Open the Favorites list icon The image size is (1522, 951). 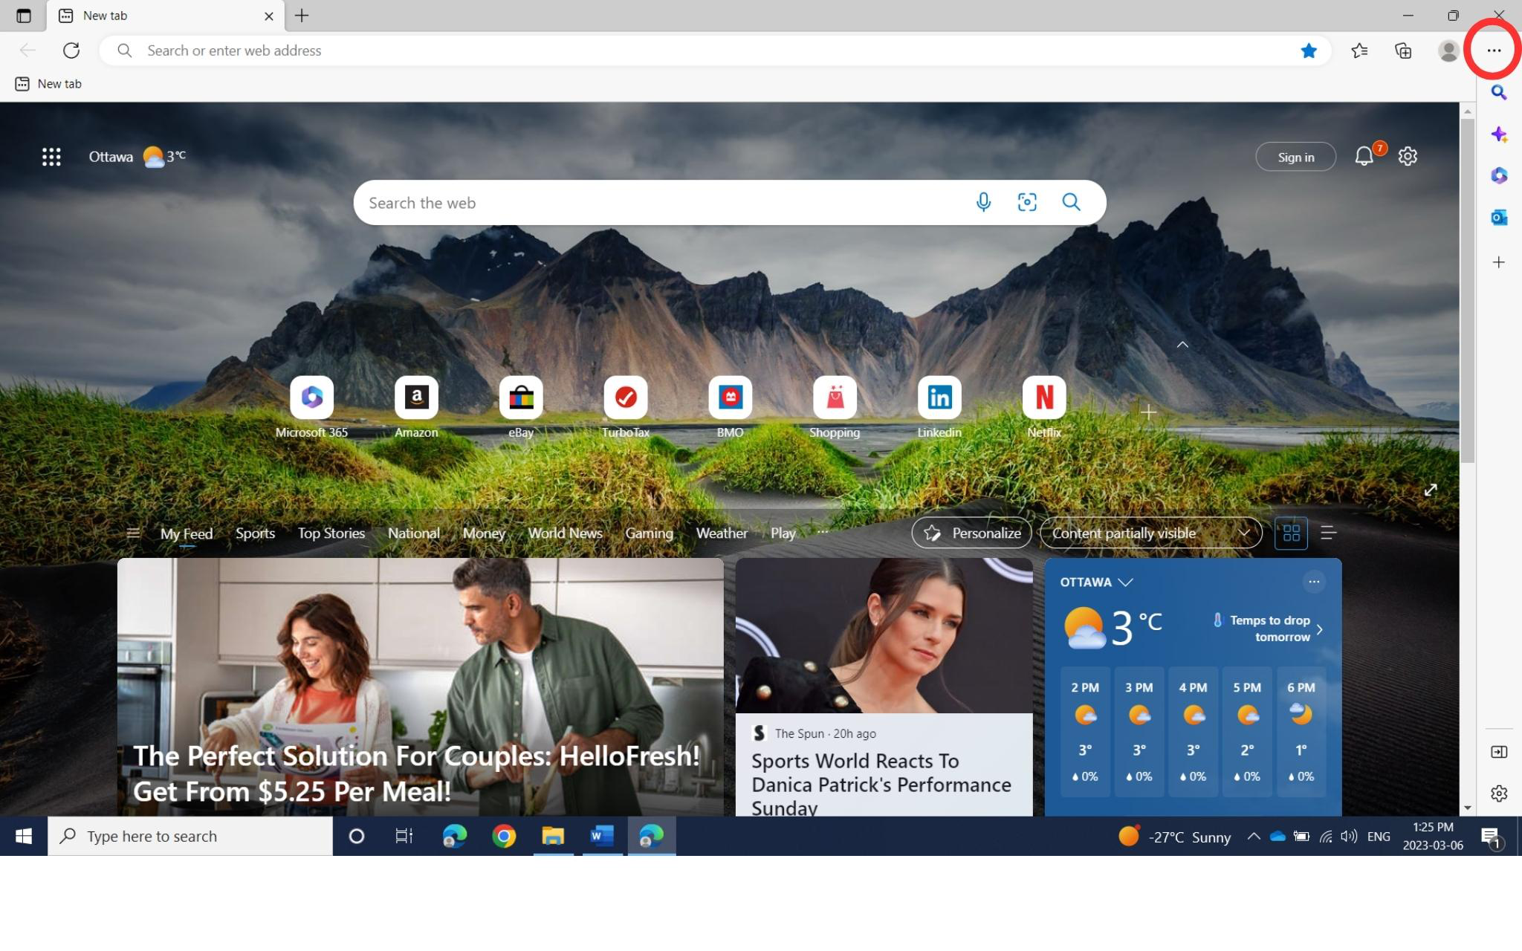[1359, 51]
